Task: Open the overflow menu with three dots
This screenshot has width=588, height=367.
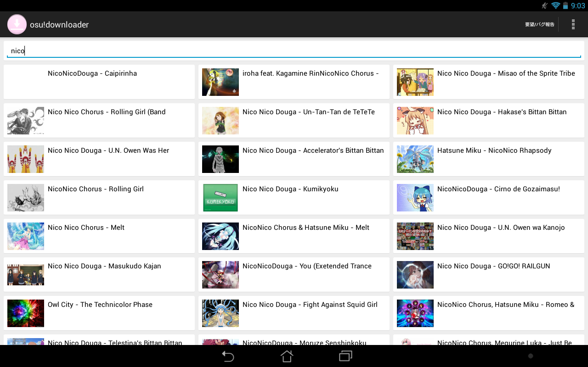Action: click(x=573, y=24)
